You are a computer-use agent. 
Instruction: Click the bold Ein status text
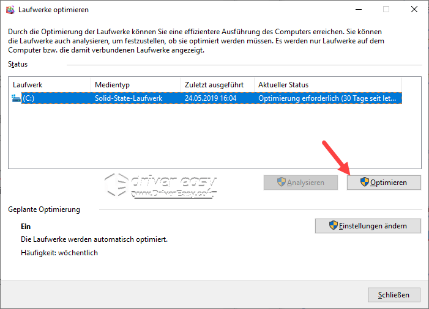point(26,227)
